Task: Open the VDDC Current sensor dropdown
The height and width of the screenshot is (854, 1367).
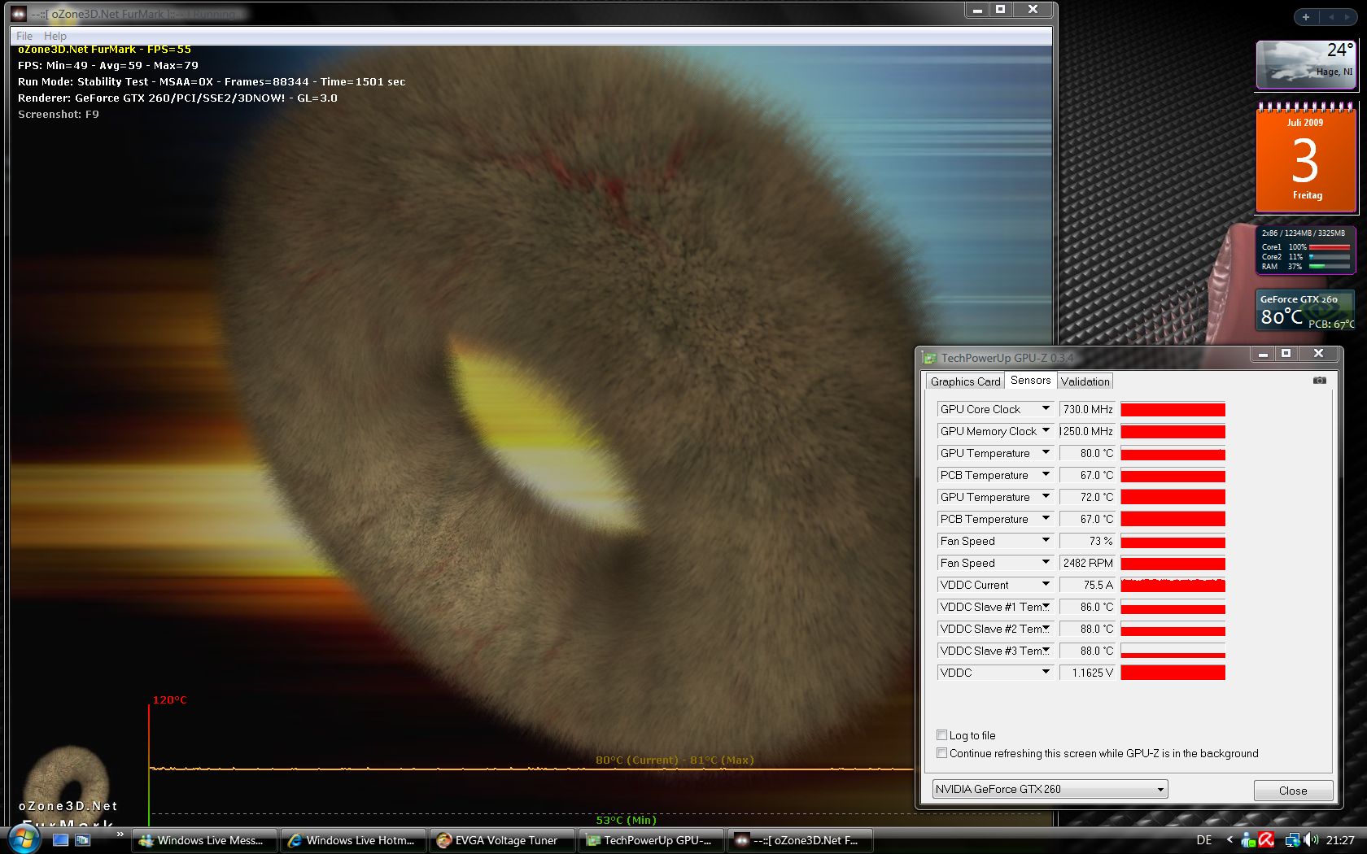Action: pos(1046,585)
